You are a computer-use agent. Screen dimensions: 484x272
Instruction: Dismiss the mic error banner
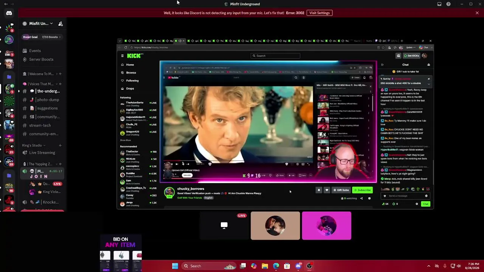pos(477,13)
